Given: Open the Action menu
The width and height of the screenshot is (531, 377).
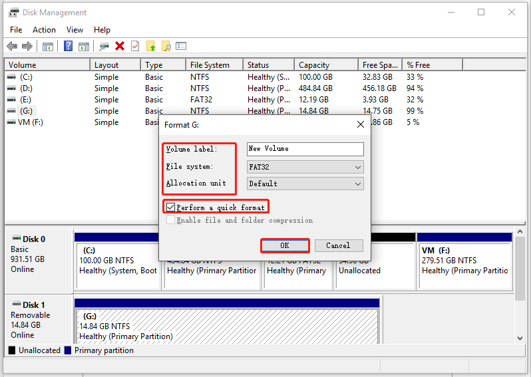Looking at the screenshot, I should (44, 30).
